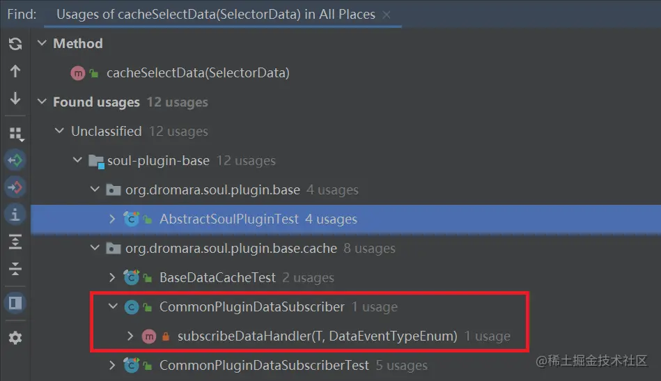
Task: Click the info icon in sidebar
Action: [x=15, y=214]
